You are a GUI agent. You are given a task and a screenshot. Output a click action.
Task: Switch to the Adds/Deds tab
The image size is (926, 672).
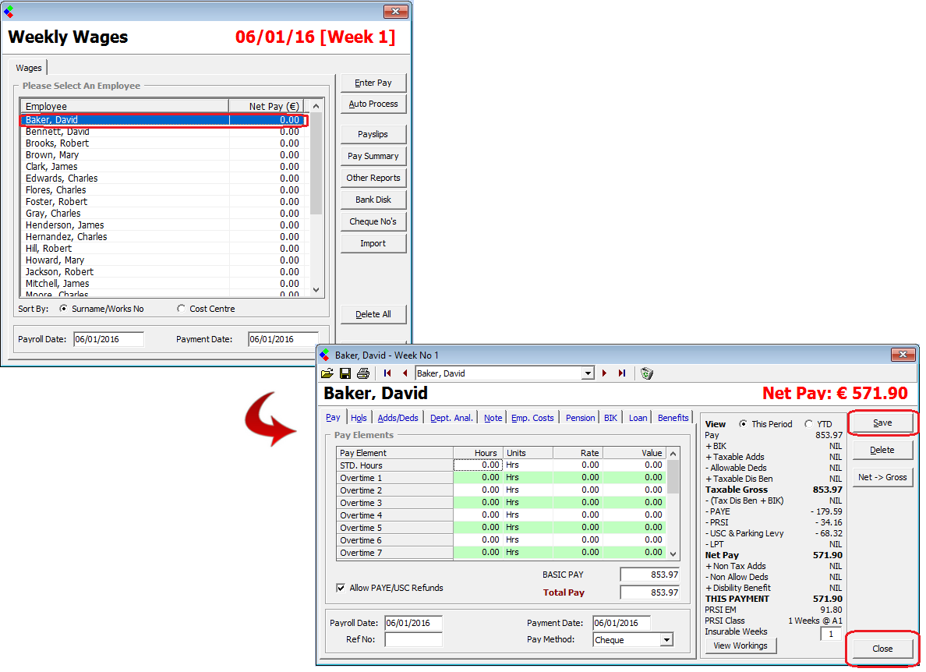(x=398, y=418)
